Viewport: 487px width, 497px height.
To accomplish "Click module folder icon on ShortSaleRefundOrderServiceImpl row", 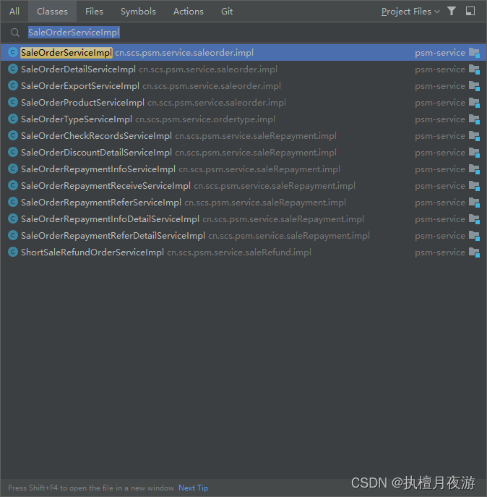I will (x=474, y=252).
